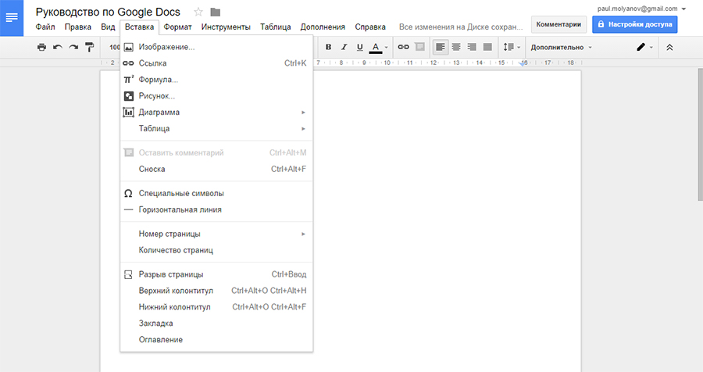Toggle underline formatting
Screen dimensions: 703x372
click(359, 47)
